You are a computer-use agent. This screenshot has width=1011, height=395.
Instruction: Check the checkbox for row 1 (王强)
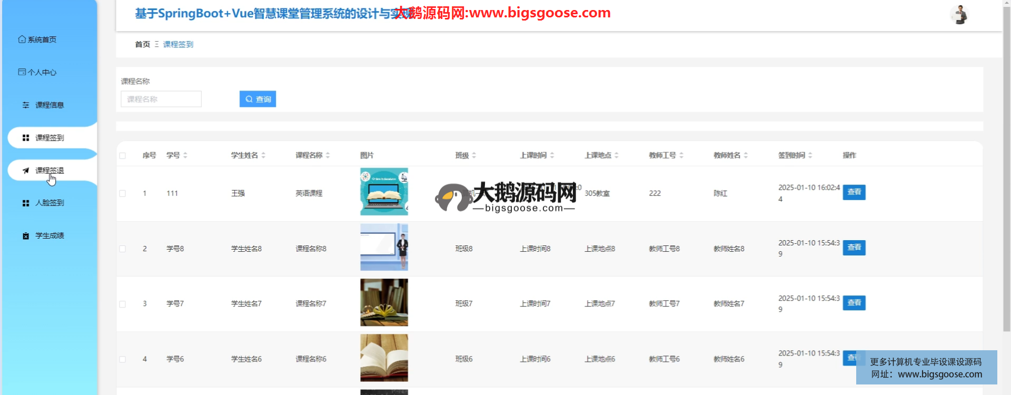point(123,194)
